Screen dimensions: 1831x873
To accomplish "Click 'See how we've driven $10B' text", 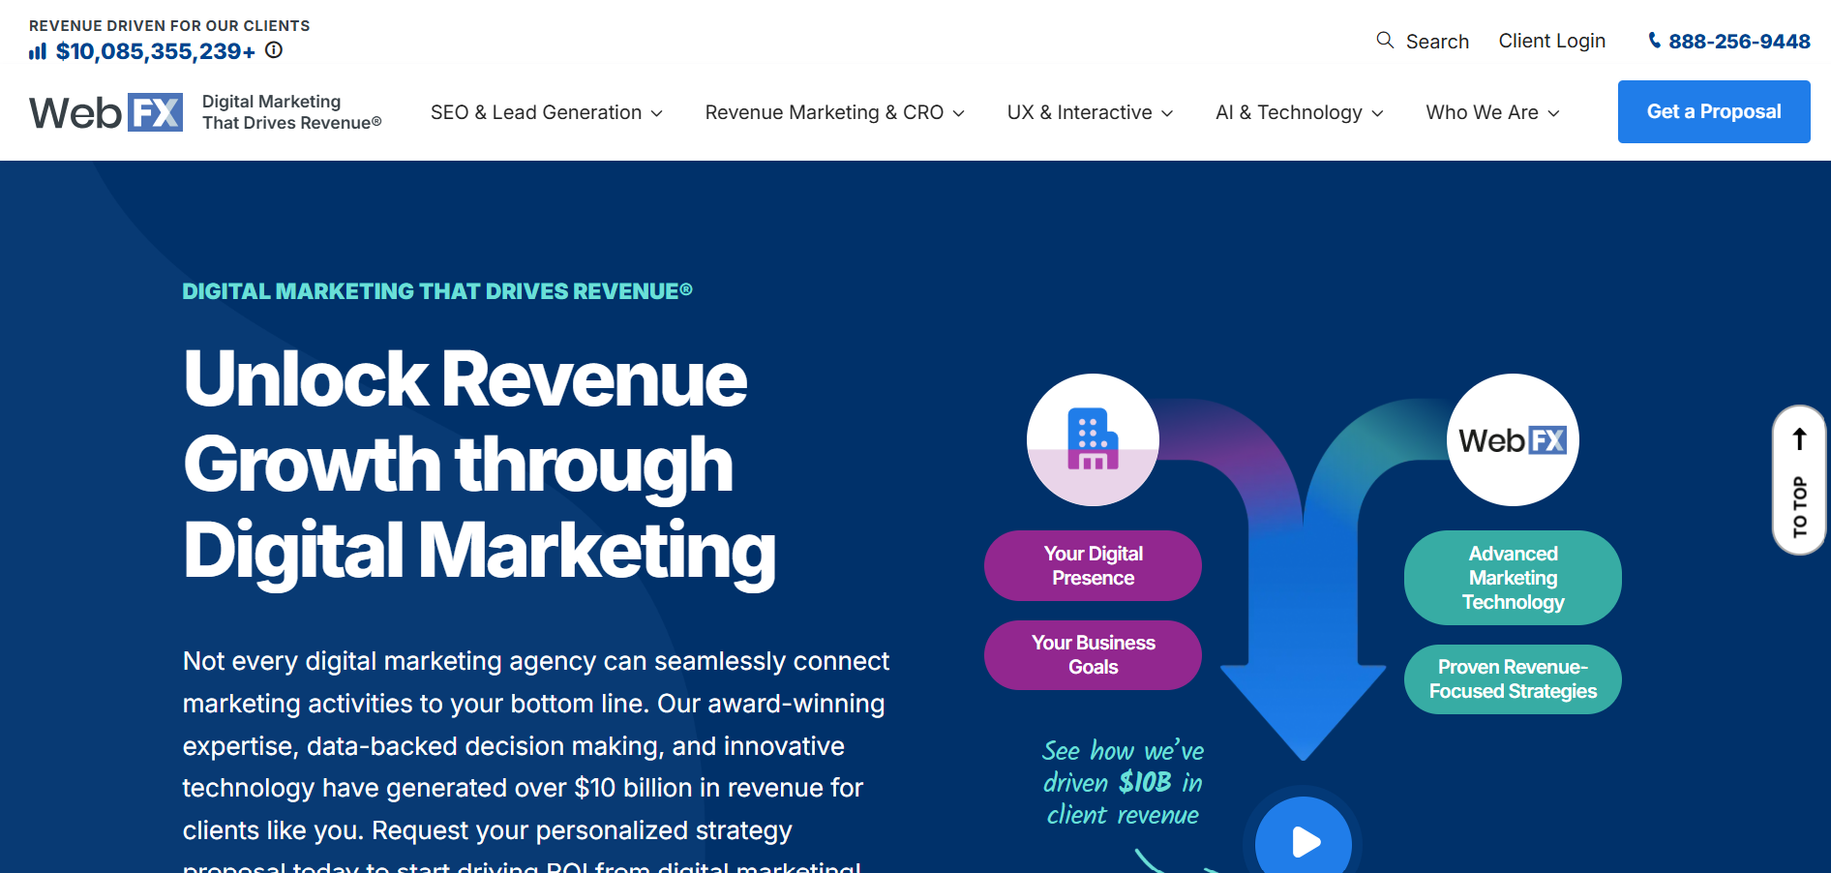I will (x=1123, y=782).
